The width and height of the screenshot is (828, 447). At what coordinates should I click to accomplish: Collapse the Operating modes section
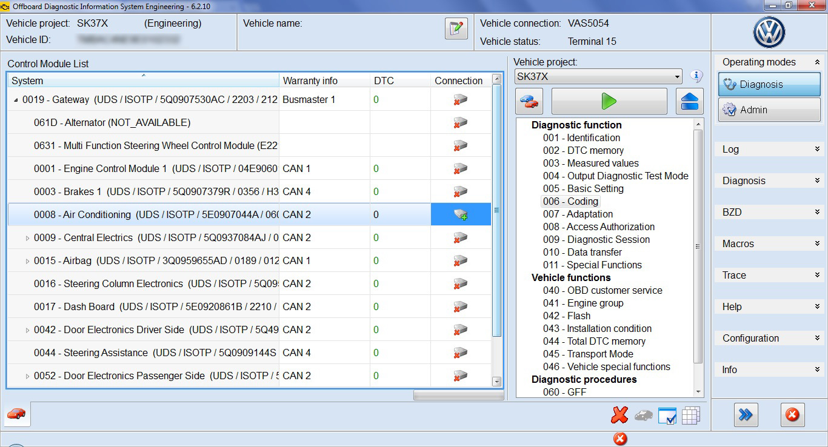[x=817, y=62]
